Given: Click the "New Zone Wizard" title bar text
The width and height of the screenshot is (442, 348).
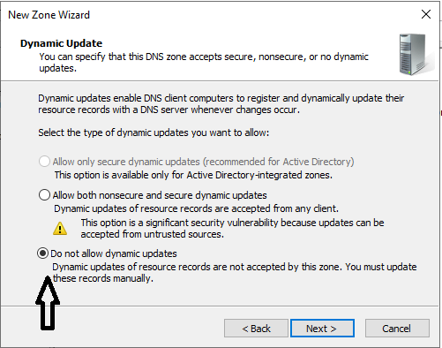Looking at the screenshot, I should pos(49,15).
